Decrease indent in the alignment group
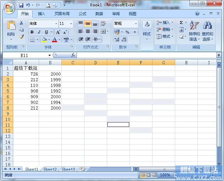 tap(81, 39)
